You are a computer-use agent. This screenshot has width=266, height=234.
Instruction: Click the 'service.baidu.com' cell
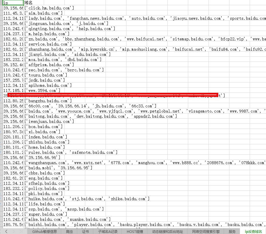point(48,44)
